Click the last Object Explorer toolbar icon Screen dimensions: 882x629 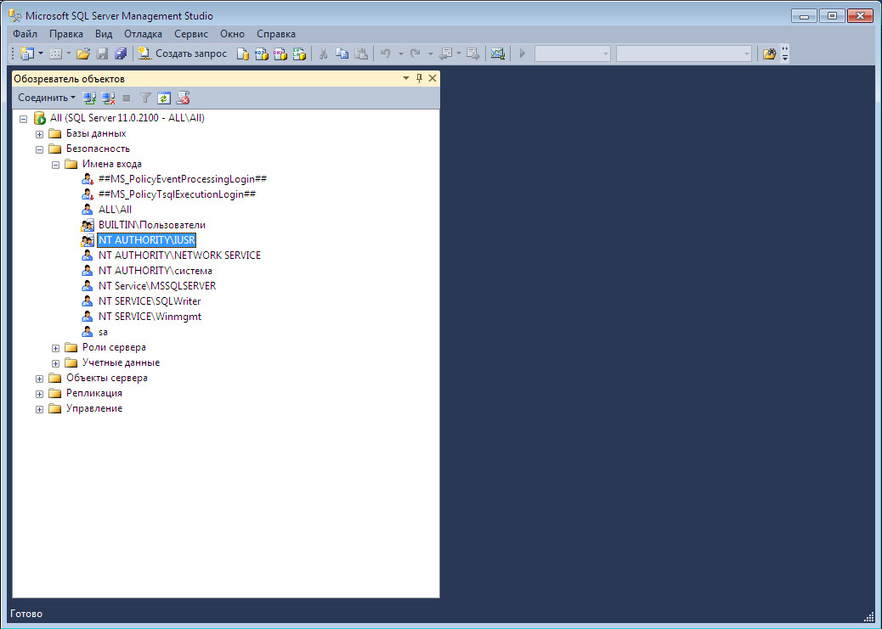point(183,98)
